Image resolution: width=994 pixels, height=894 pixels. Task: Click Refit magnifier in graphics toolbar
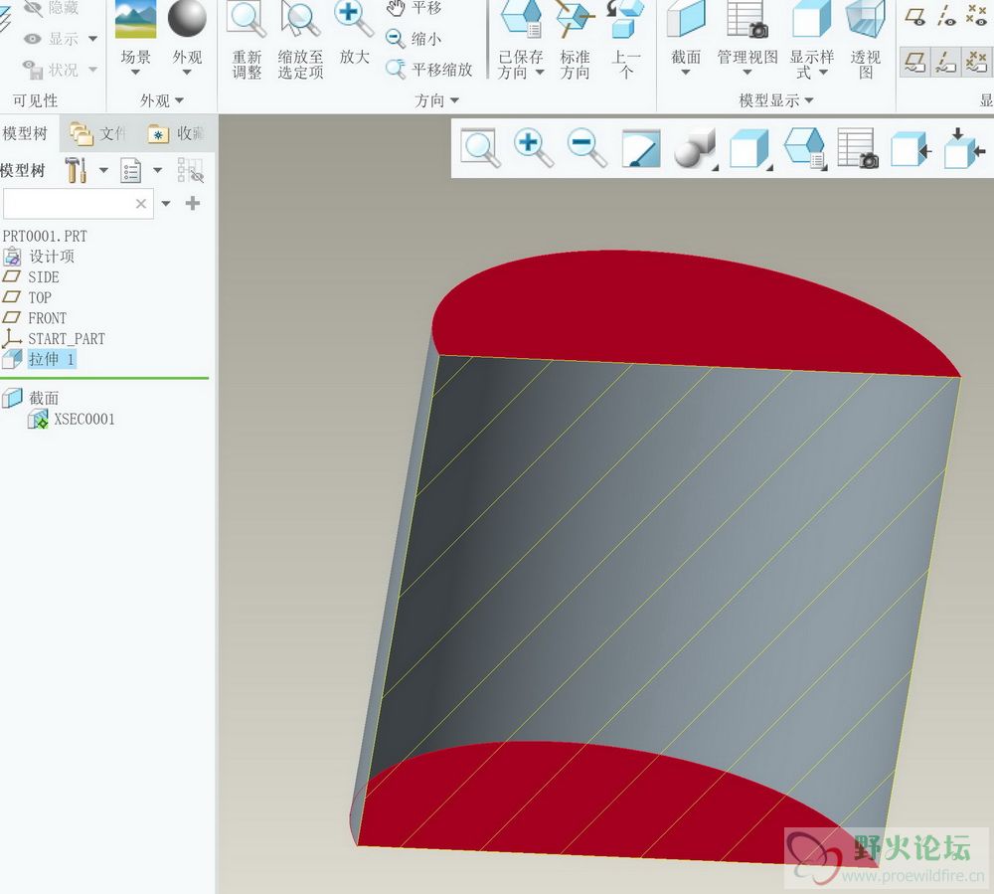(x=480, y=148)
